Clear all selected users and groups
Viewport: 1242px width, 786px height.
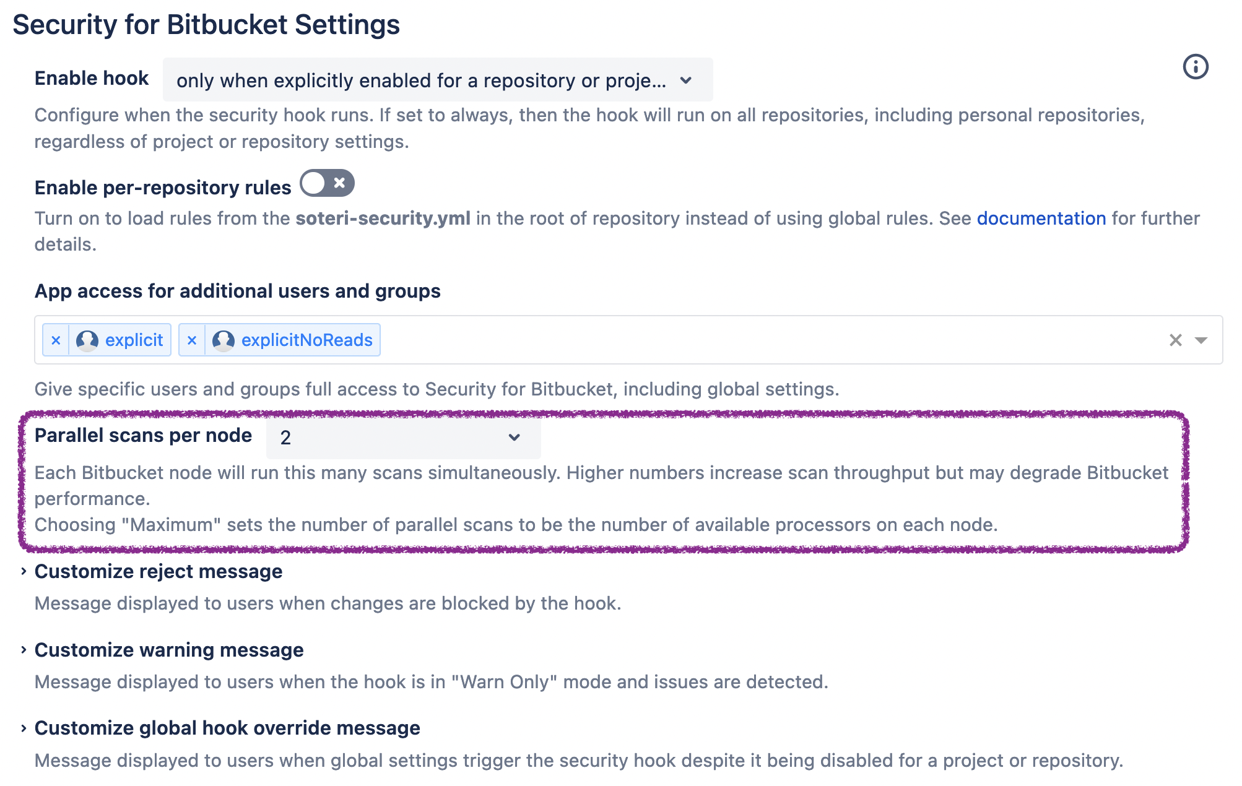[1175, 340]
